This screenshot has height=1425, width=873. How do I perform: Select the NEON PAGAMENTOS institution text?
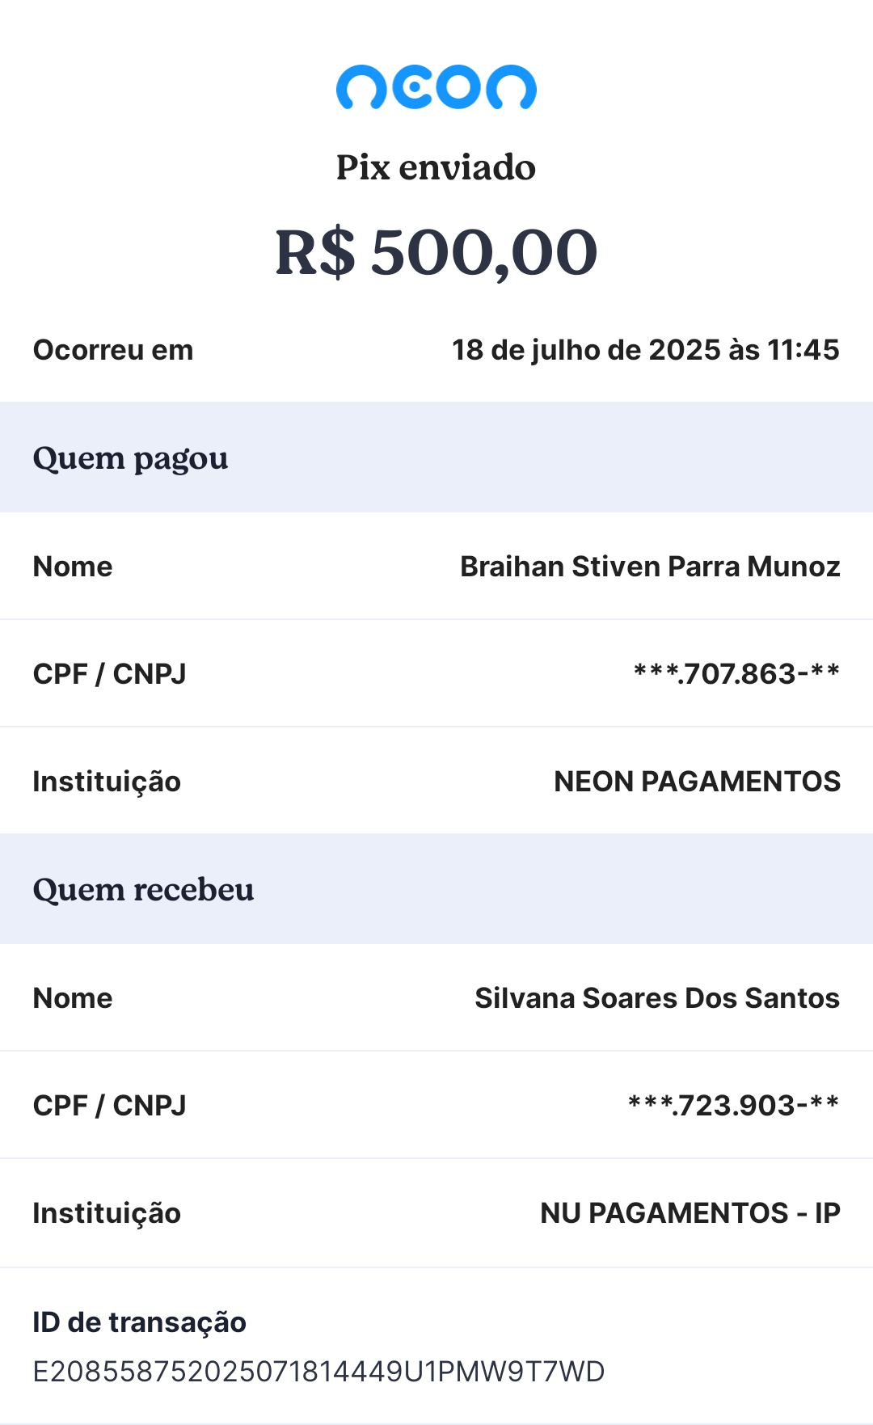697,782
